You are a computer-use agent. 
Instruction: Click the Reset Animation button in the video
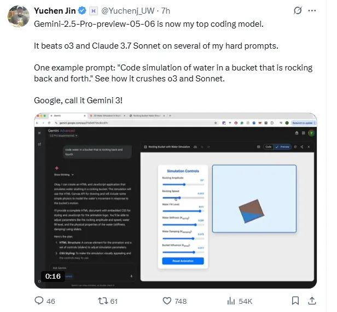[x=183, y=261]
